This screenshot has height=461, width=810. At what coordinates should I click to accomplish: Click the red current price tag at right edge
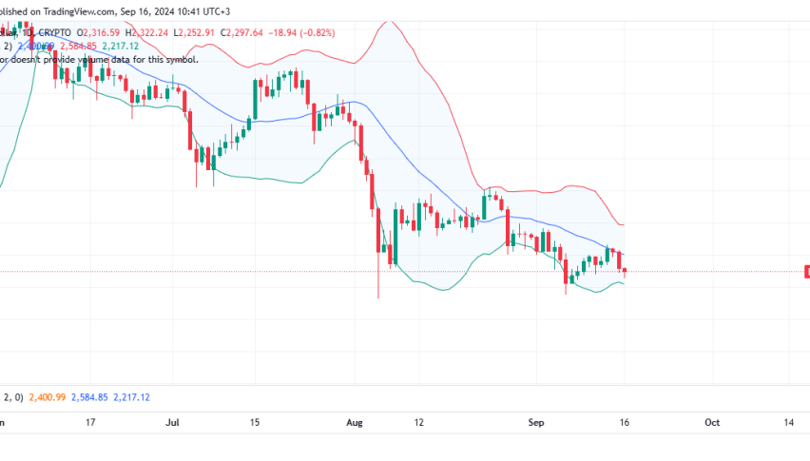pos(807,272)
